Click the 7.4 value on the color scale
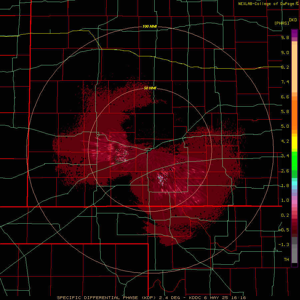This screenshot has width=300, height=300. (285, 82)
